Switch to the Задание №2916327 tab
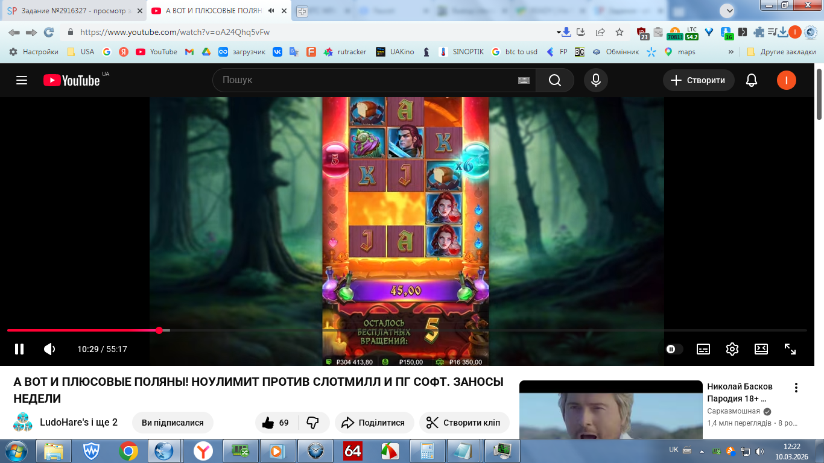The image size is (824, 463). pyautogui.click(x=75, y=11)
